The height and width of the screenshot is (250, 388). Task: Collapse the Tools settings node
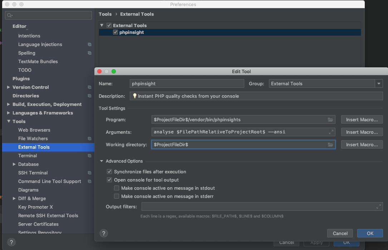point(9,121)
